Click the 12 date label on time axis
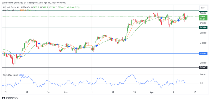210x101 pixels. pyautogui.click(x=5, y=92)
